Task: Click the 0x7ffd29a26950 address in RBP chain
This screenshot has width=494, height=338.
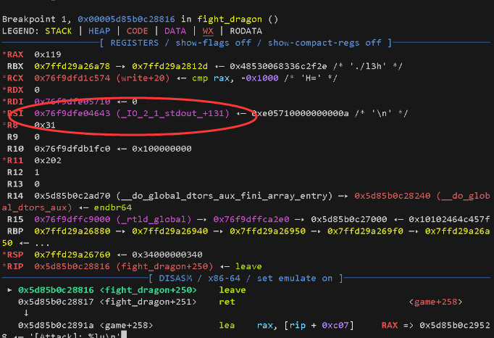Action: [x=267, y=231]
